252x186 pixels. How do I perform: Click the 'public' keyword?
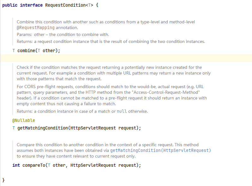(10, 5)
